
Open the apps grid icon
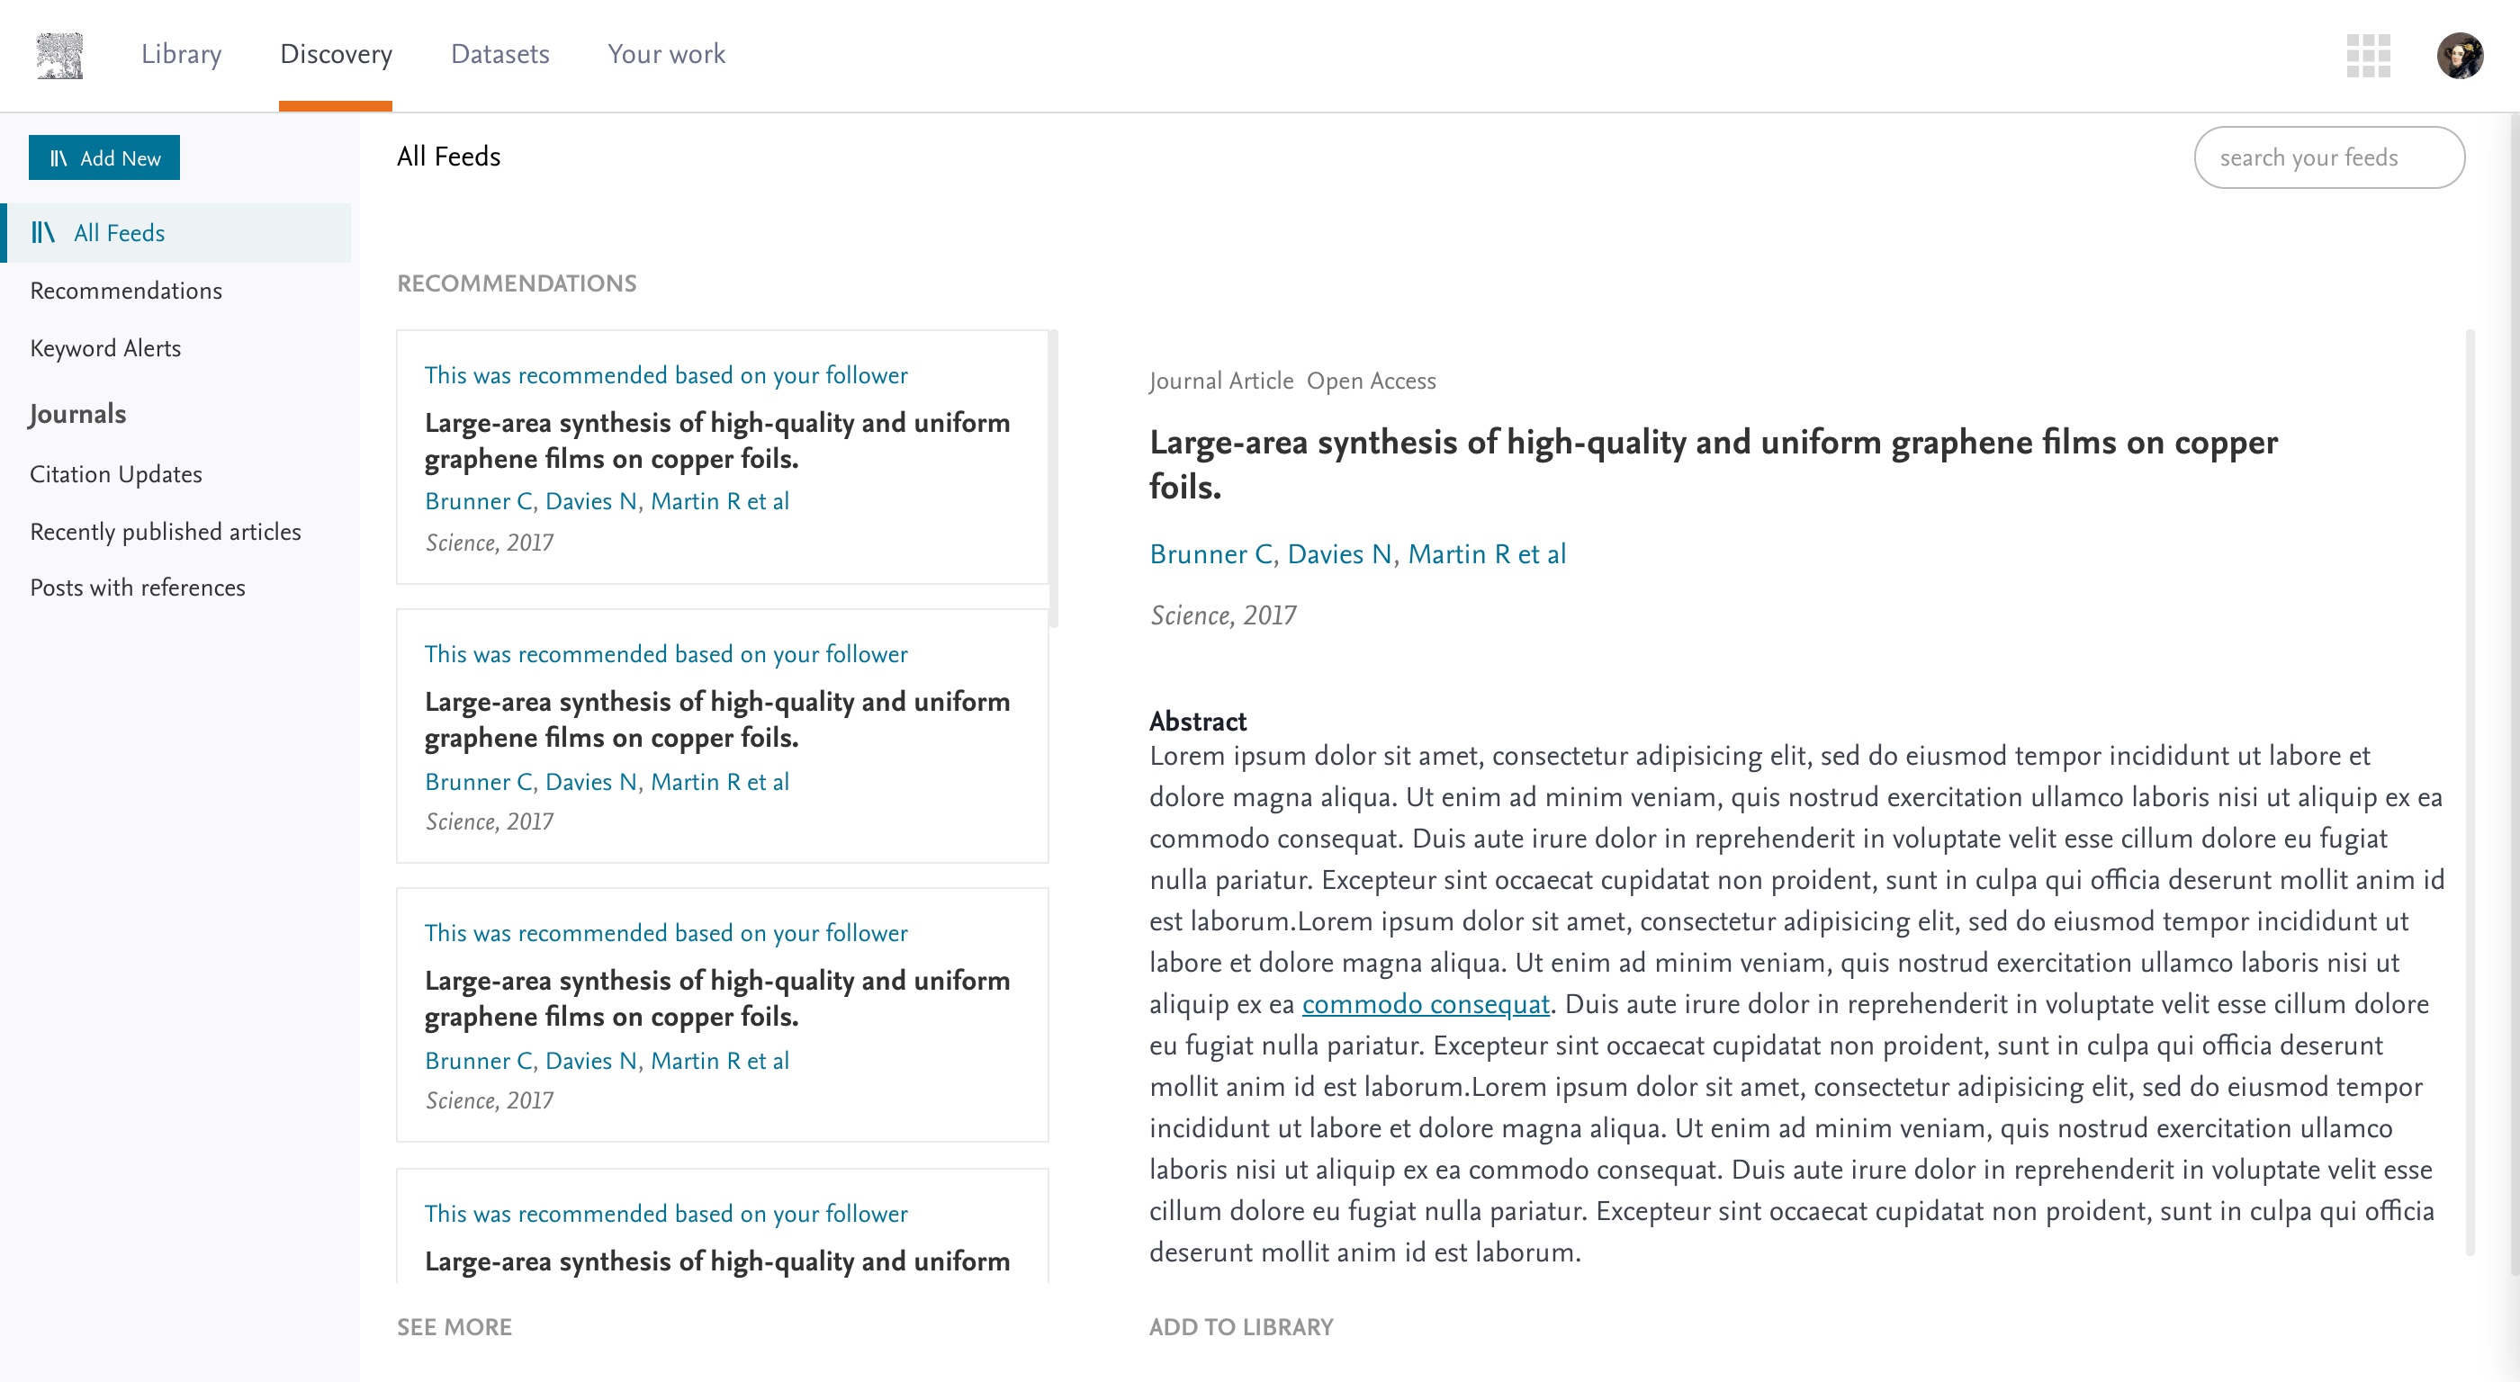(2369, 55)
